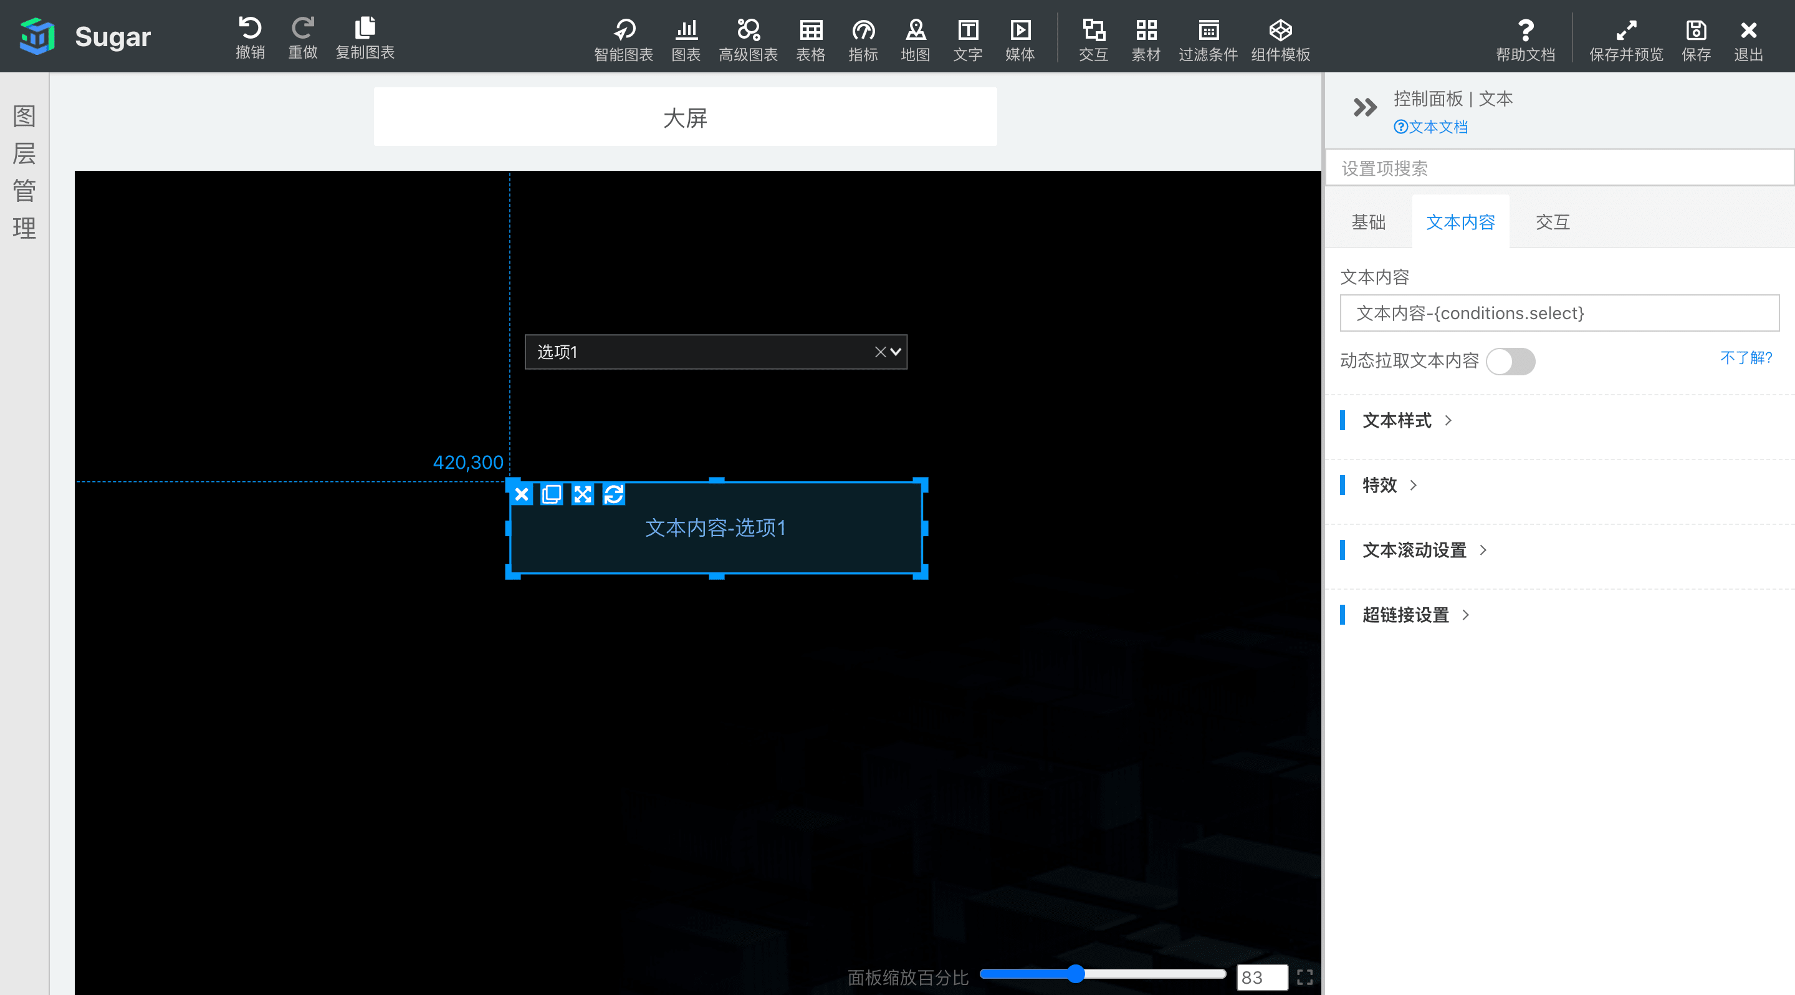The image size is (1795, 995).
Task: Open the 表格 table tool
Action: coord(810,40)
